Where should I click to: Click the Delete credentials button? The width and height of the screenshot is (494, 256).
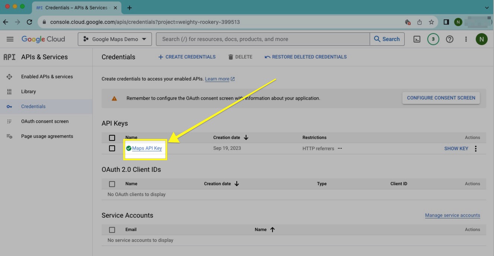pos(240,57)
